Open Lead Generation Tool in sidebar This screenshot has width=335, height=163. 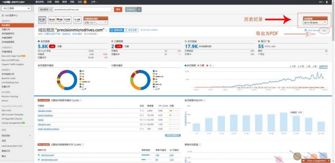(12, 146)
